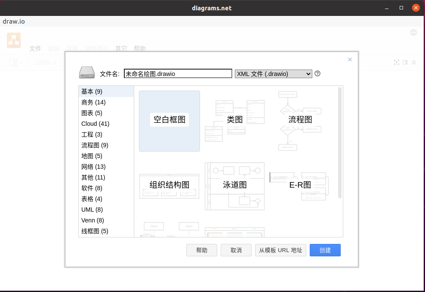Open the view layout dropdown in the toolbar
This screenshot has width=425, height=292.
(16, 63)
